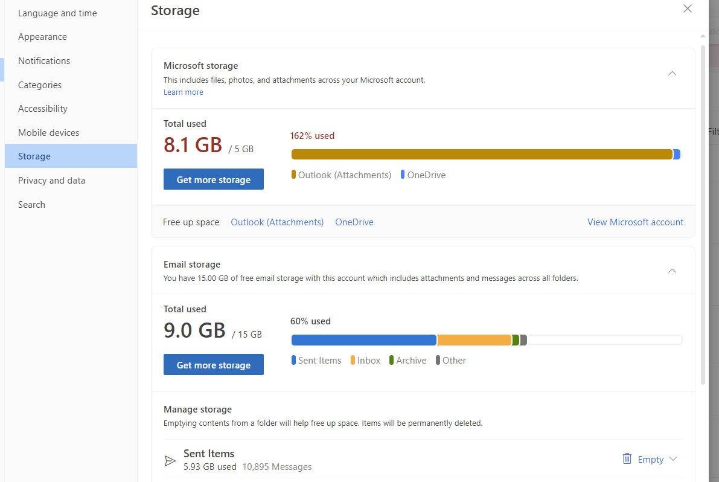This screenshot has height=482, width=719.
Task: Open the Learn more link
Action: (x=183, y=92)
